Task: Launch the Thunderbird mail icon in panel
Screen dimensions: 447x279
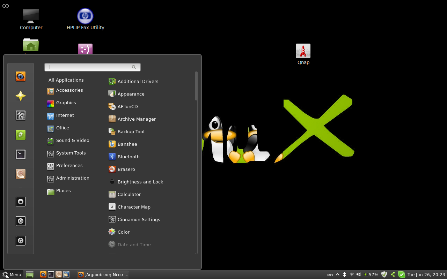Action: [x=66, y=274]
